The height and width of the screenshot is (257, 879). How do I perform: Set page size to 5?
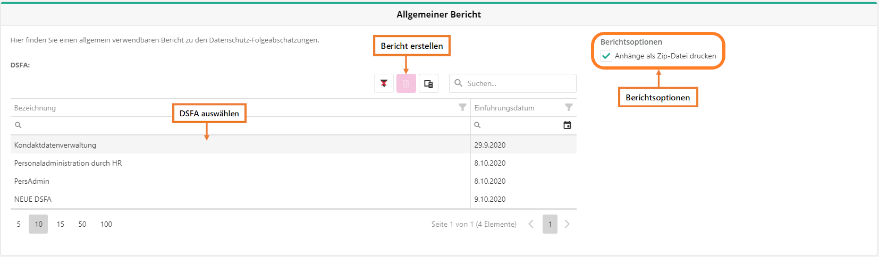pos(19,224)
